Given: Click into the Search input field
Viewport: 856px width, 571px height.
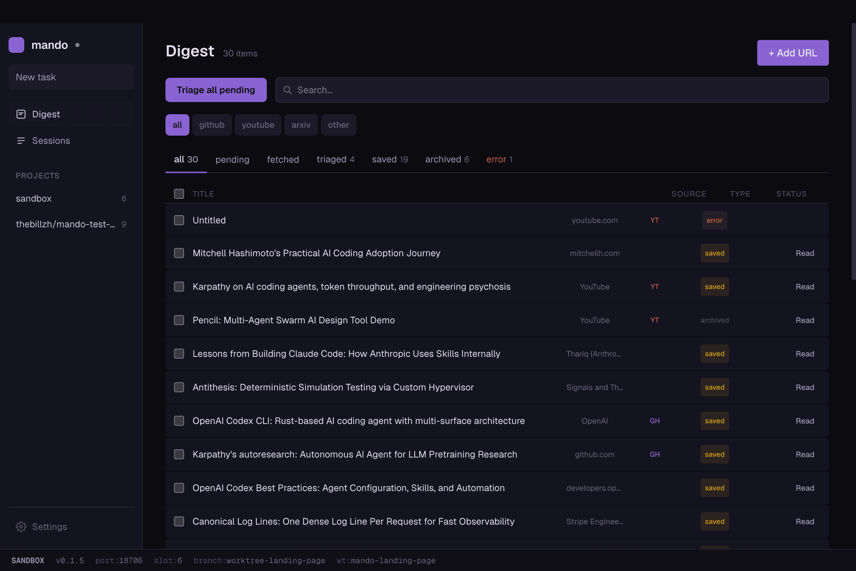Looking at the screenshot, I should [x=437, y=90].
